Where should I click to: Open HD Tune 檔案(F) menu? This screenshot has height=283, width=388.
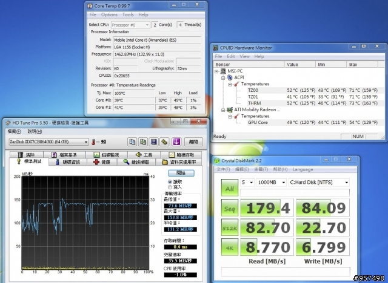click(15, 131)
